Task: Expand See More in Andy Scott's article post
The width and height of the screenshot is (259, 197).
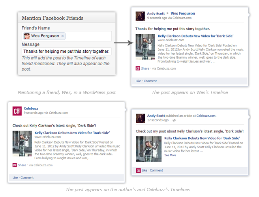Action: (x=170, y=155)
